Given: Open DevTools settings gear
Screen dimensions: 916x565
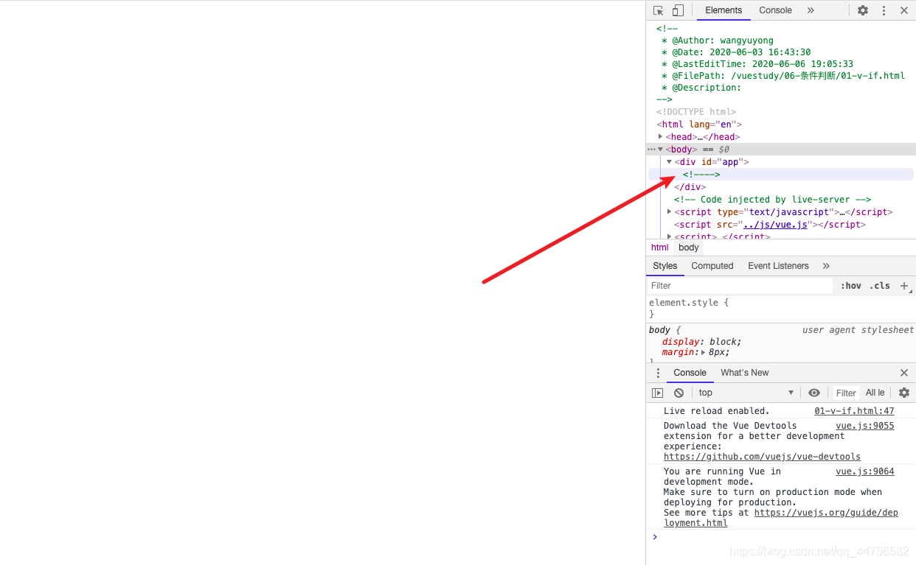Looking at the screenshot, I should 863,10.
